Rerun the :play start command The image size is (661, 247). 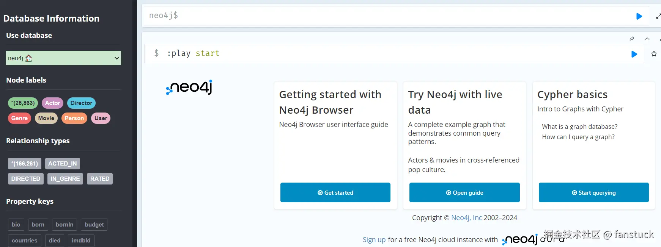[634, 54]
